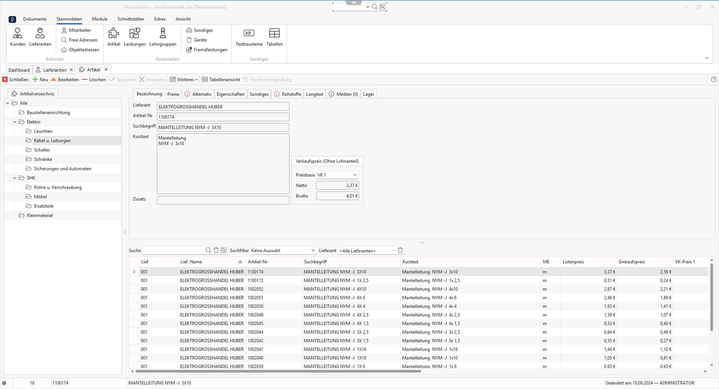Sort by Lief. Name column header

click(211, 262)
